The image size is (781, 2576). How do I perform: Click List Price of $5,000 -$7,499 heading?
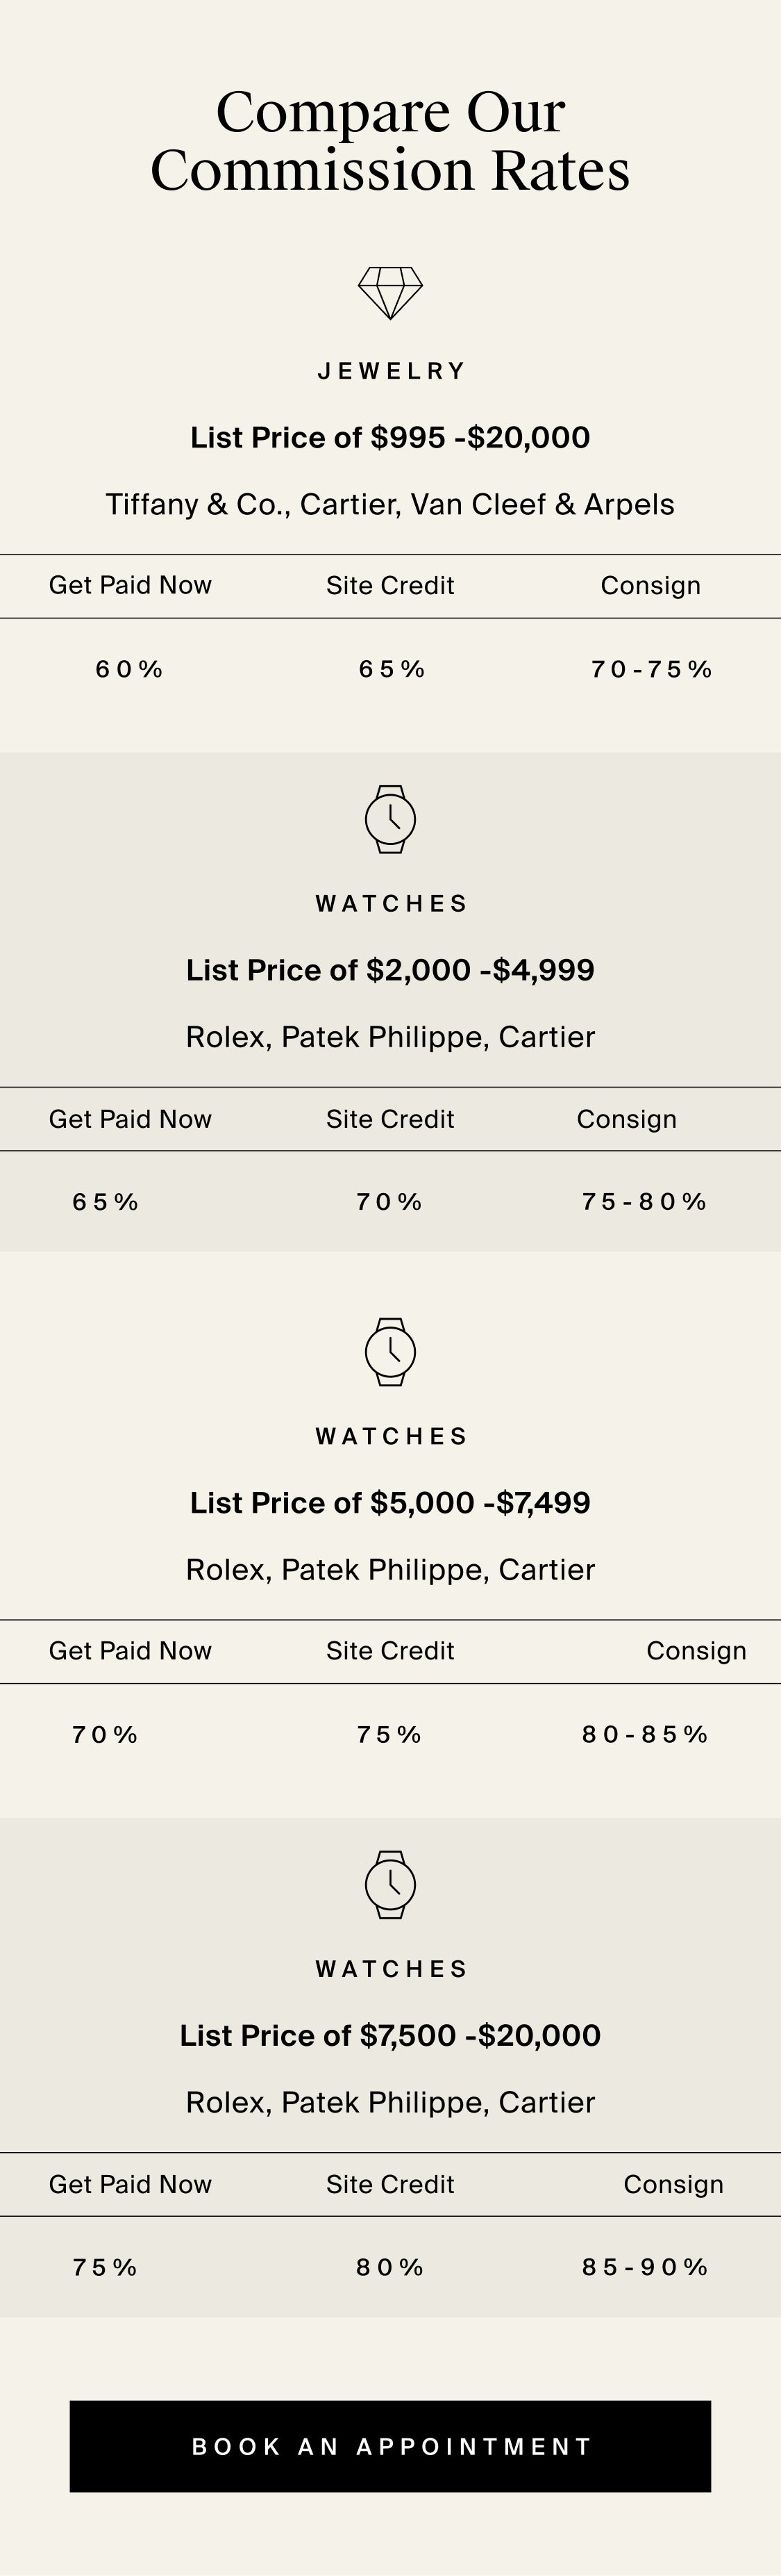click(390, 1502)
